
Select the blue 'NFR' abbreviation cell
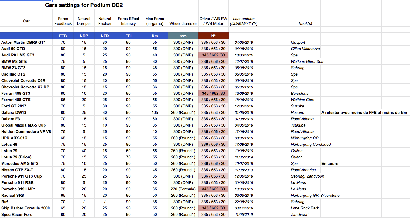[x=105, y=36]
